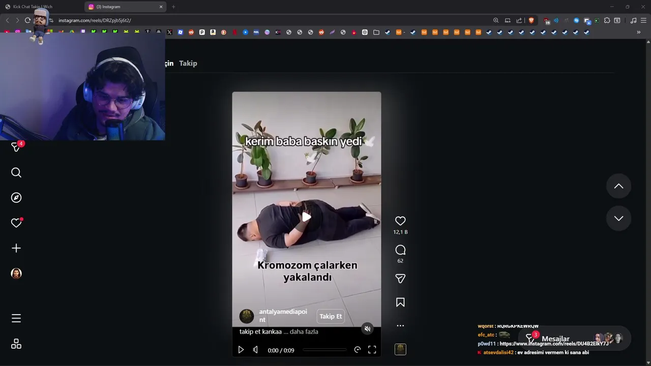Open the bookmarks folder icon
651x366 pixels.
[x=376, y=32]
